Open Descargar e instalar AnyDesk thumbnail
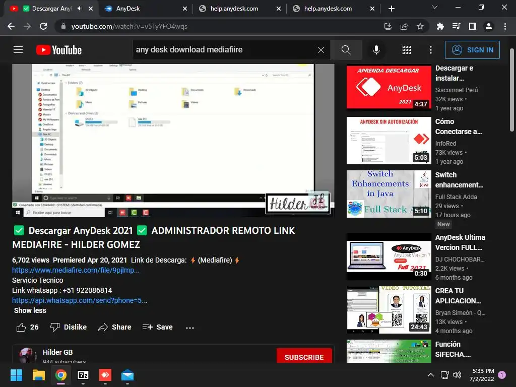The height and width of the screenshot is (387, 516). click(x=389, y=87)
